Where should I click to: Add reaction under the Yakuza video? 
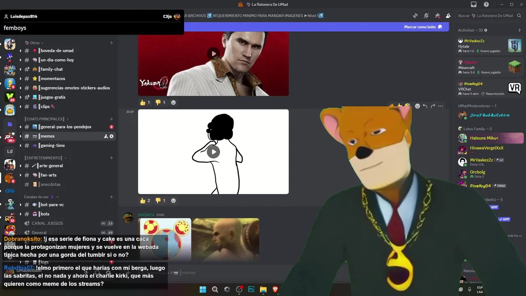(173, 102)
